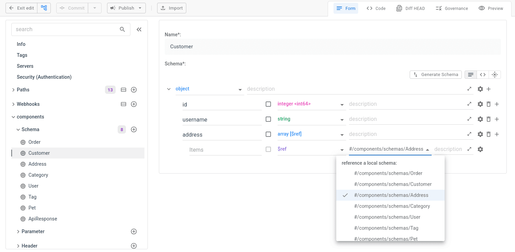Add a new Header with plus icon
The image size is (515, 252).
tap(134, 246)
